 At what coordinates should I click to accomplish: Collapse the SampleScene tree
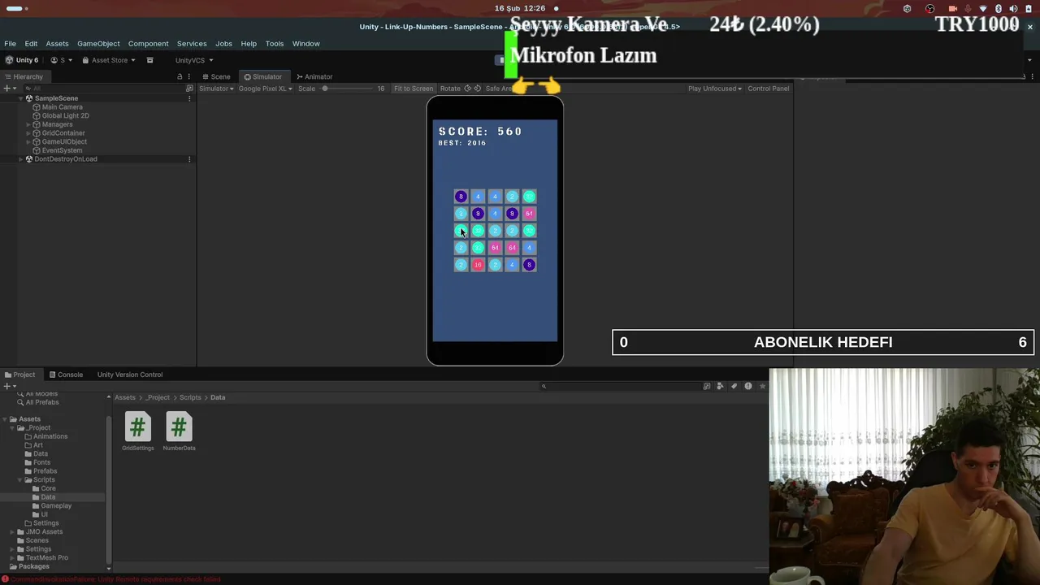(20, 98)
